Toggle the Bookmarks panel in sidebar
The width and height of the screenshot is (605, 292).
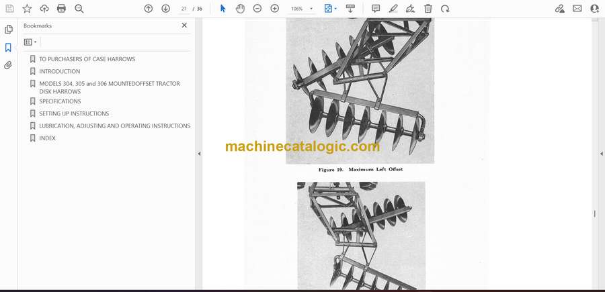pos(9,48)
